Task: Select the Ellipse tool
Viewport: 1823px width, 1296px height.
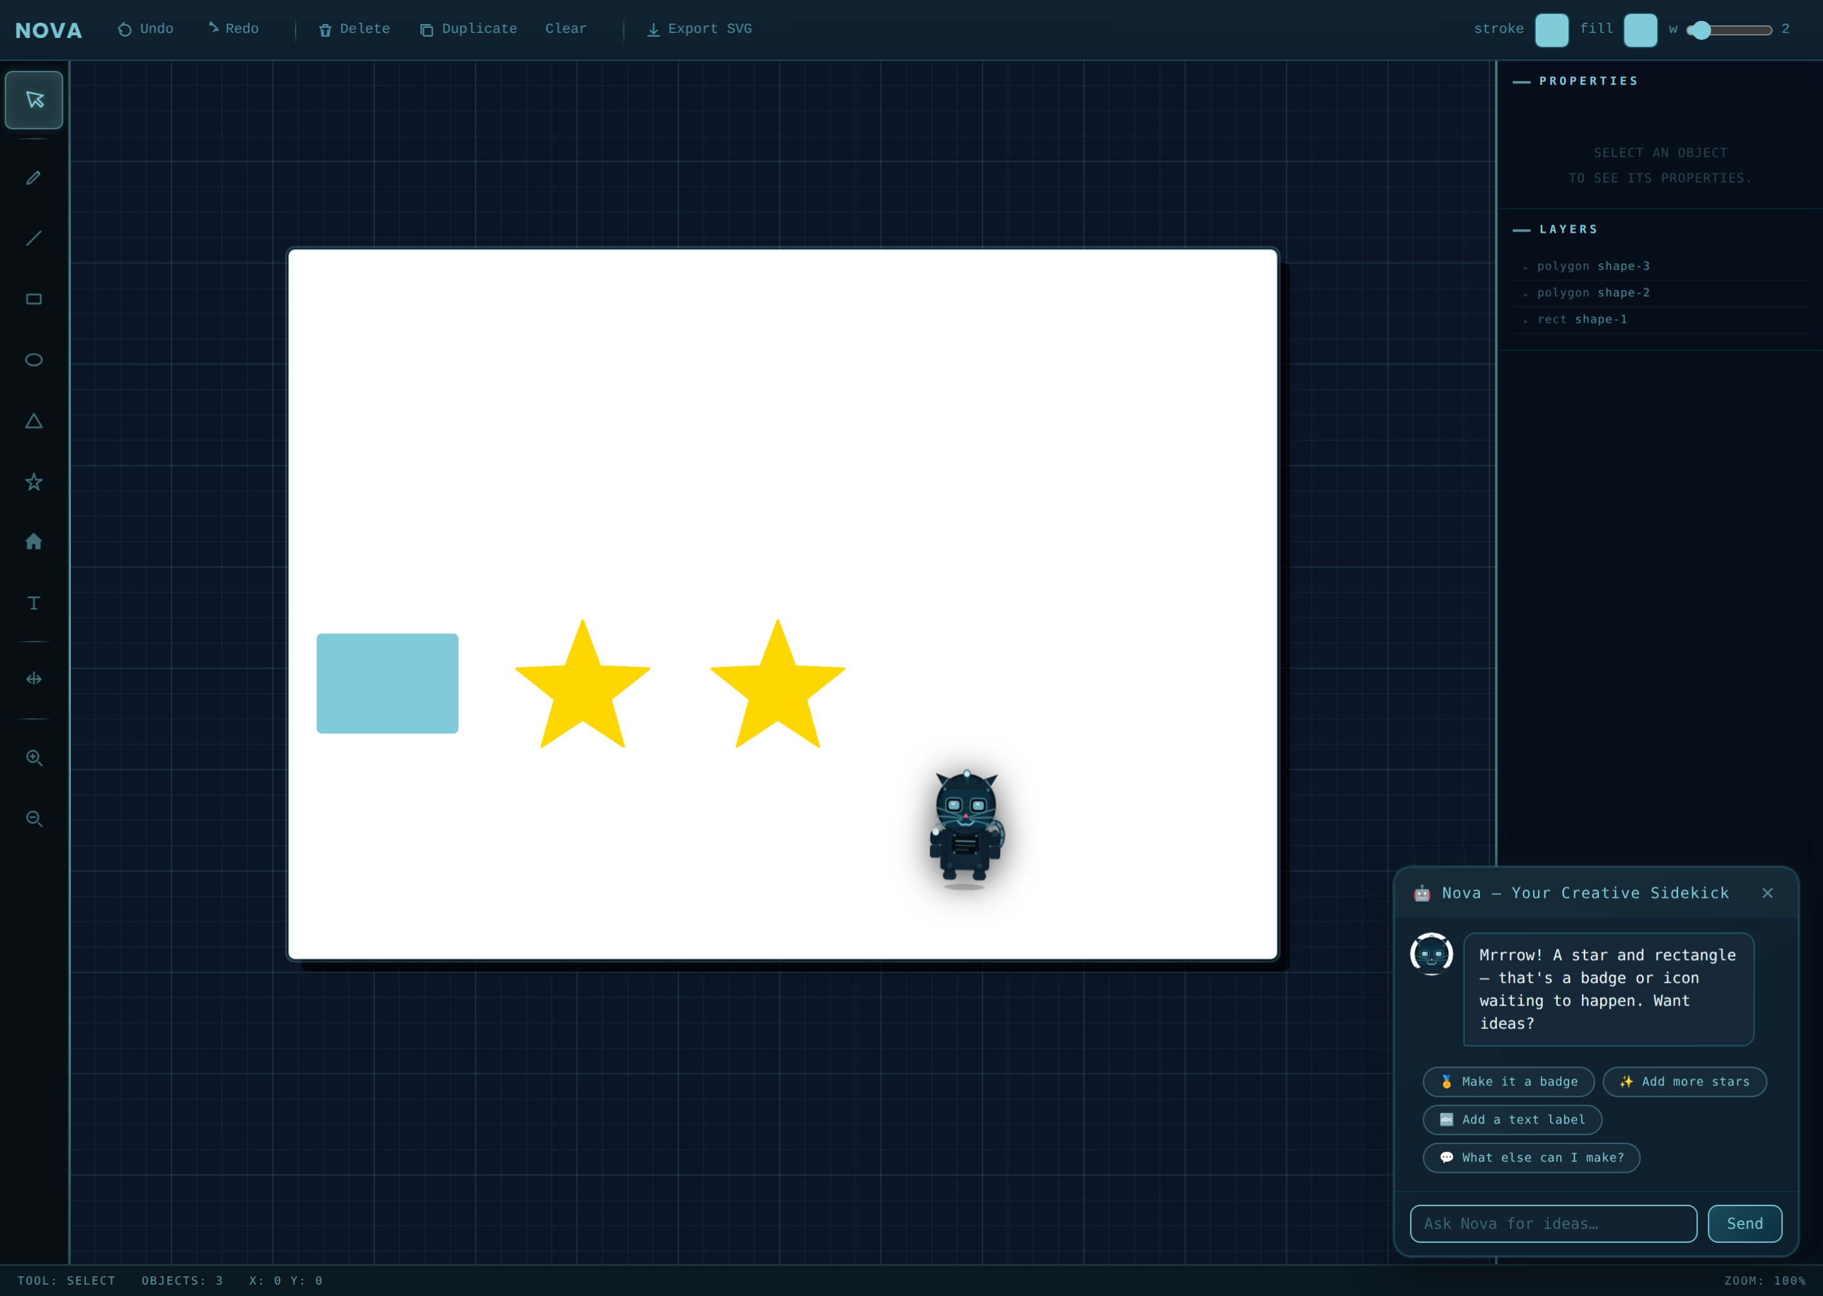Action: [34, 360]
